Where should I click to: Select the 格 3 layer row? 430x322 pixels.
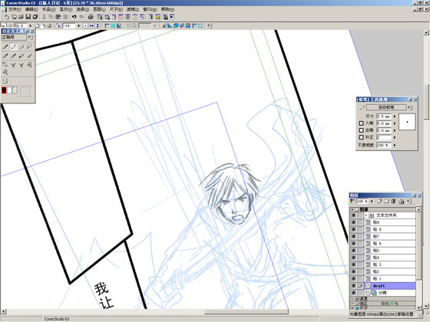390,264
